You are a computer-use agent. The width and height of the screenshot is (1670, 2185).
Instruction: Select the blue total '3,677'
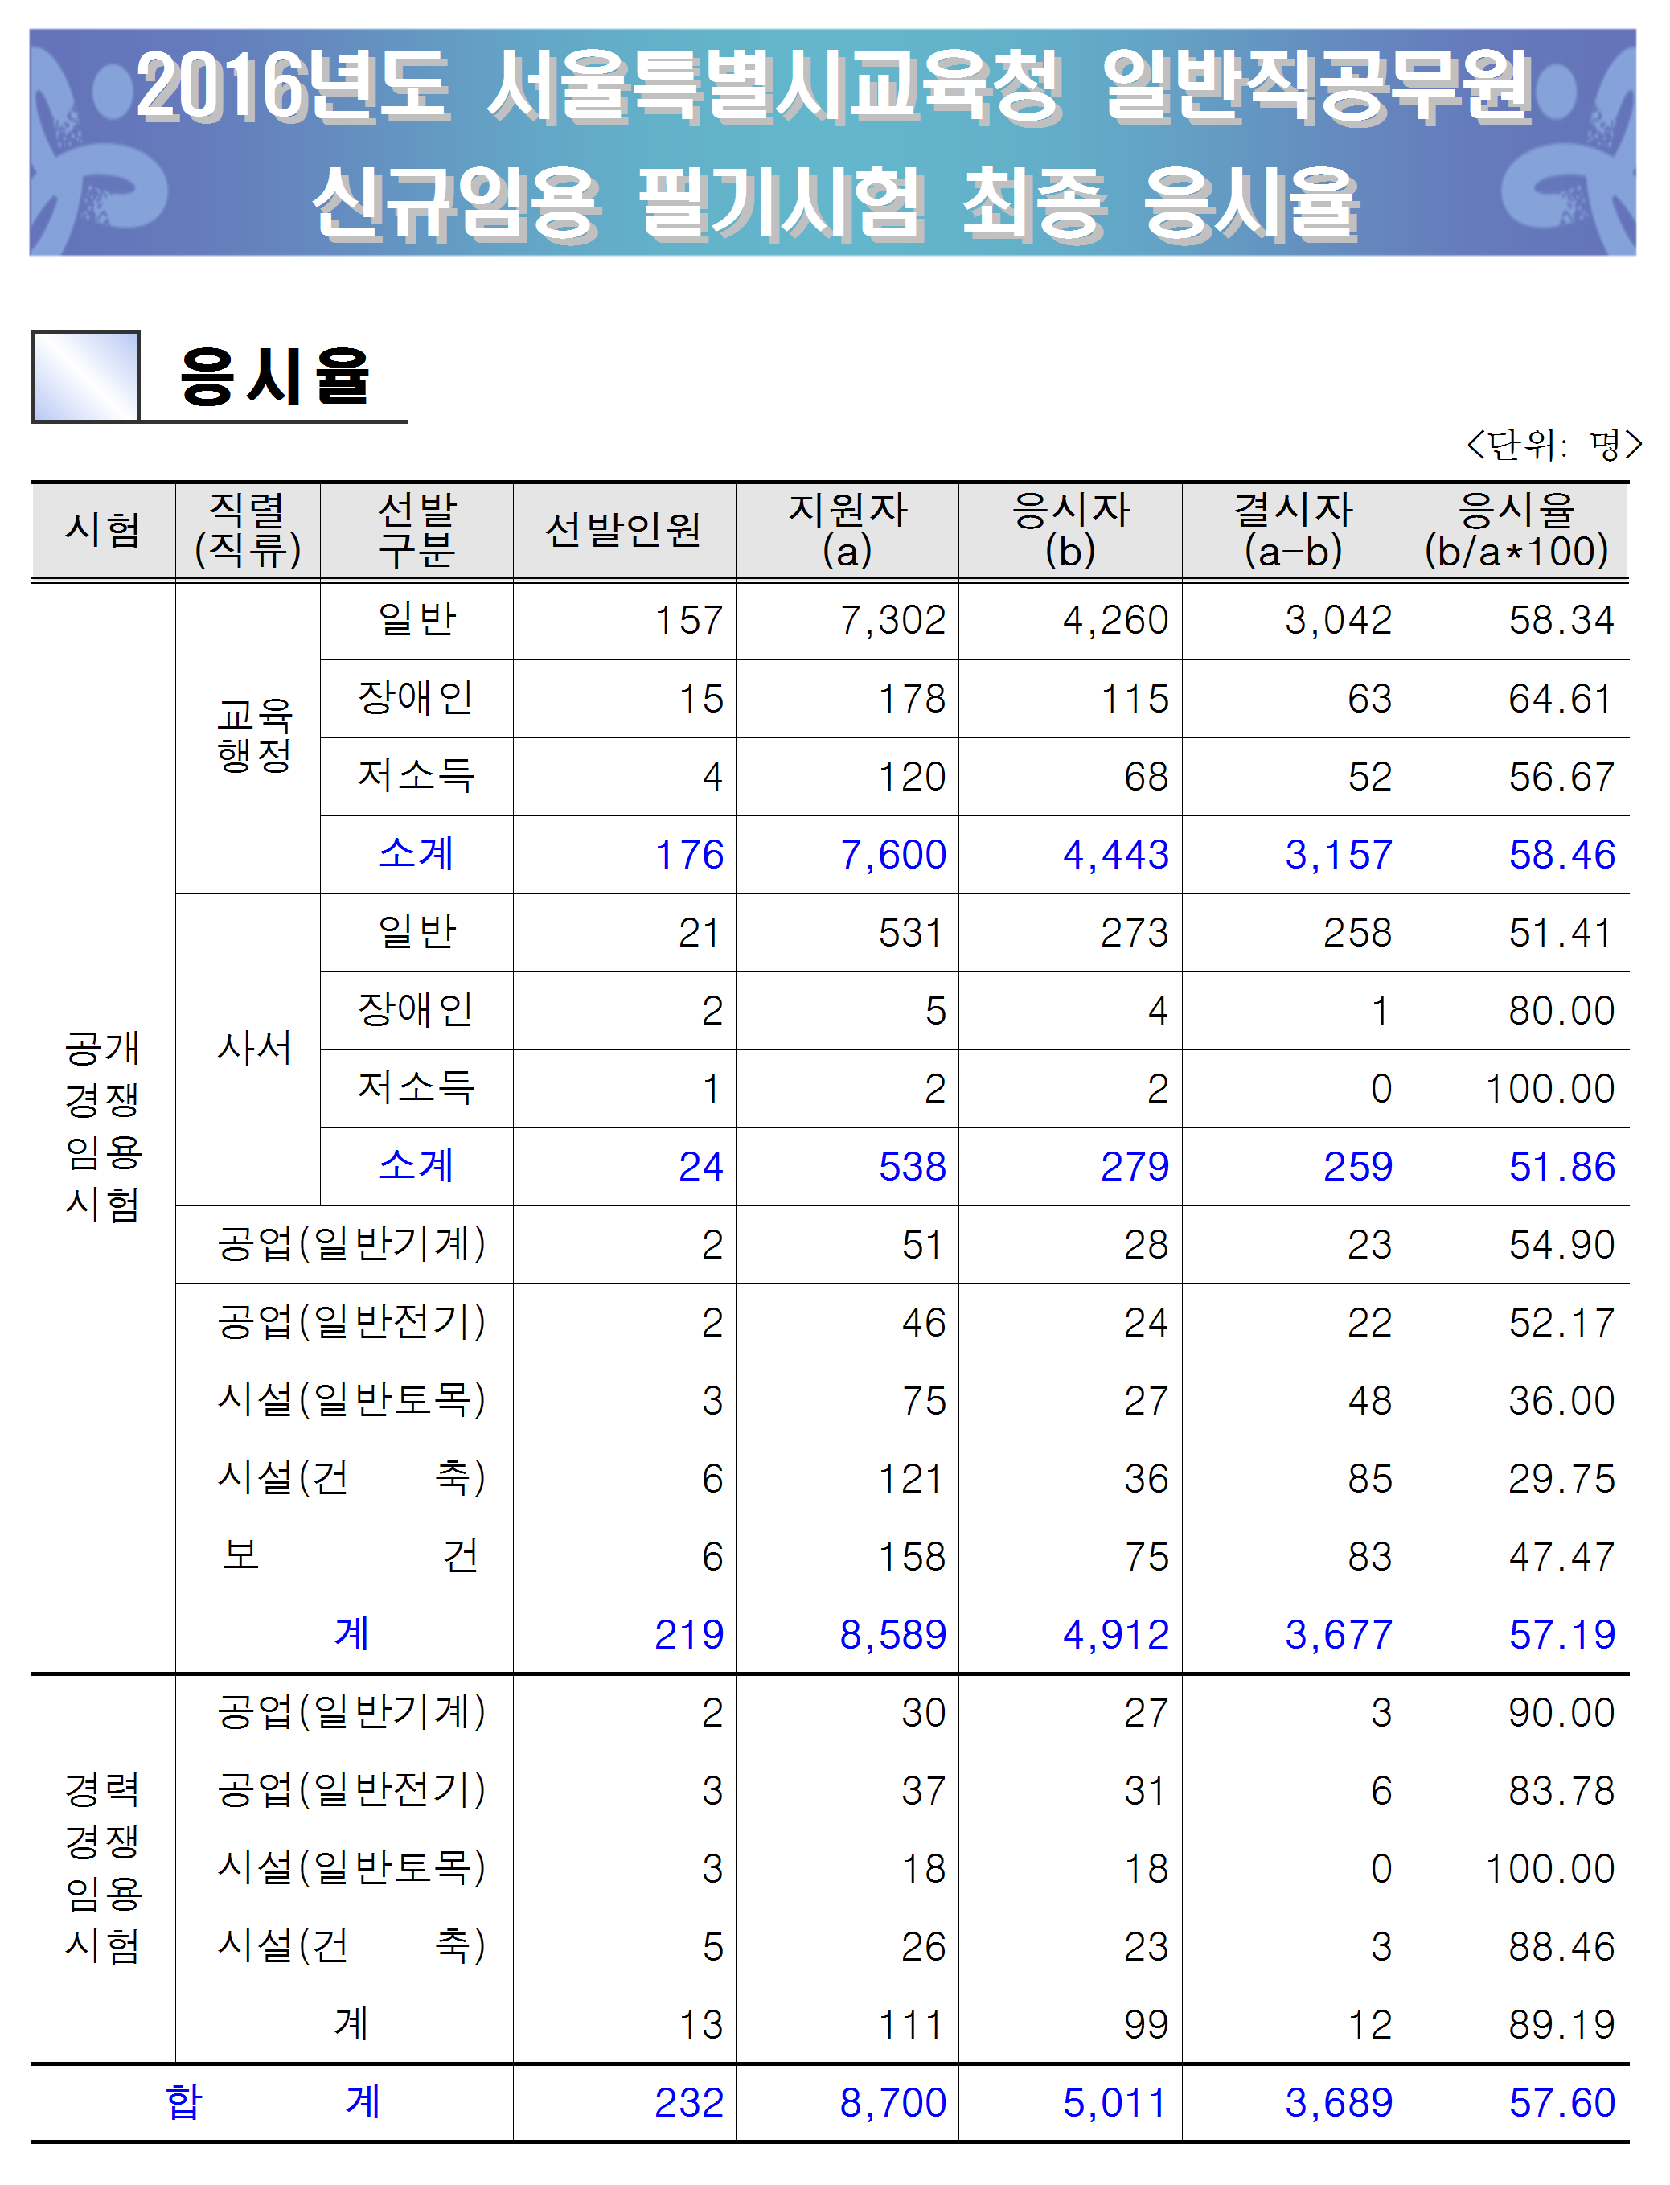pyautogui.click(x=1338, y=1635)
